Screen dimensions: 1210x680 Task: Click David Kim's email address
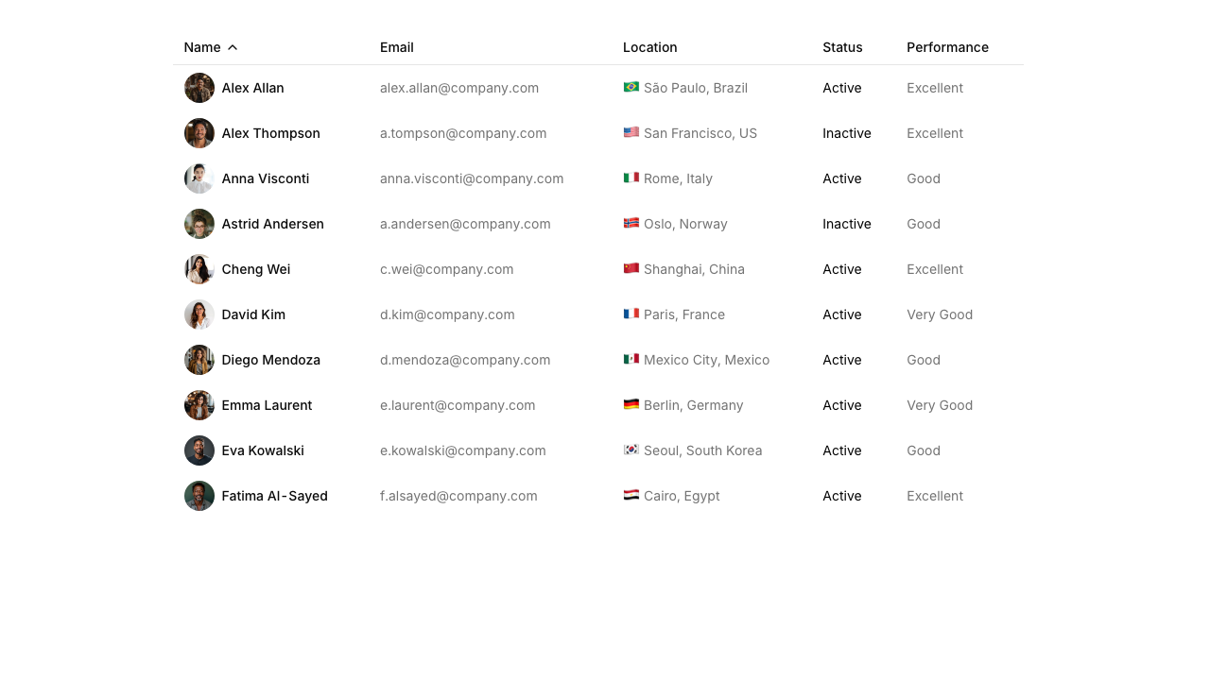447,314
